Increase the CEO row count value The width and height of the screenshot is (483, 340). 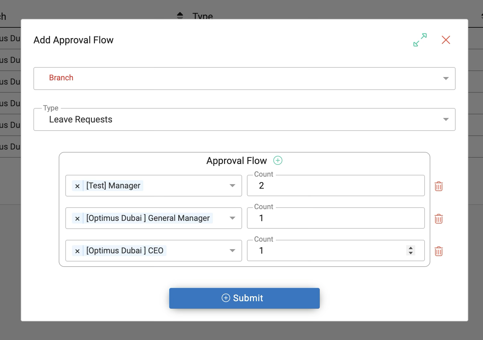[411, 248]
